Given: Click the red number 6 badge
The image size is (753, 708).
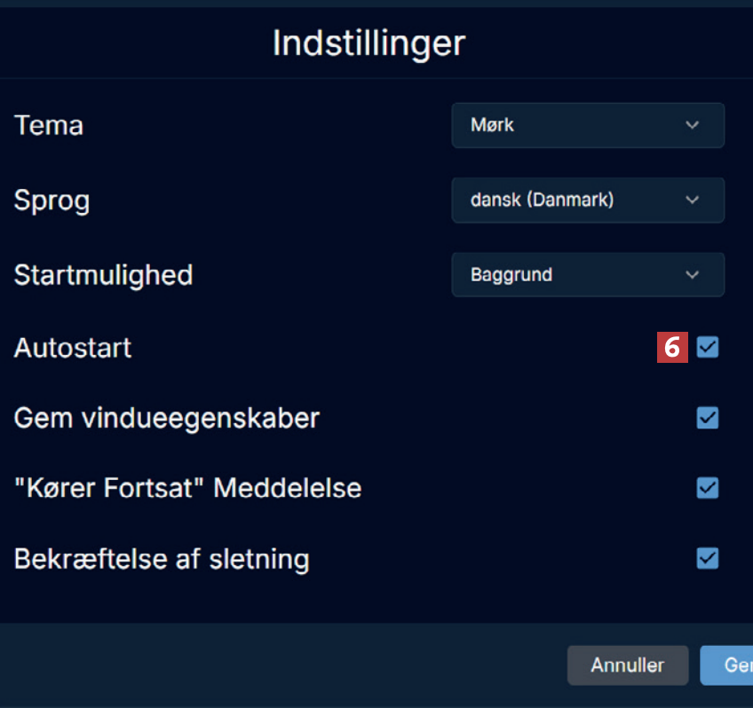Looking at the screenshot, I should (672, 348).
